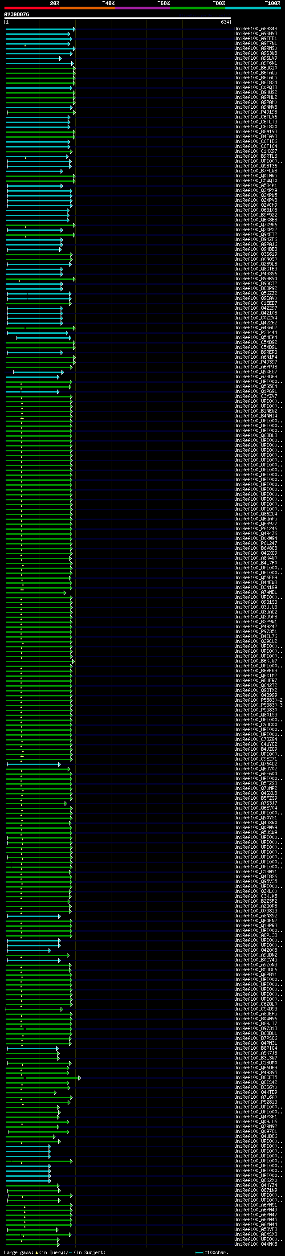The width and height of the screenshot is (285, 1256).
Task: Select hit UniRef100_Q871N9
Action: tap(256, 1190)
